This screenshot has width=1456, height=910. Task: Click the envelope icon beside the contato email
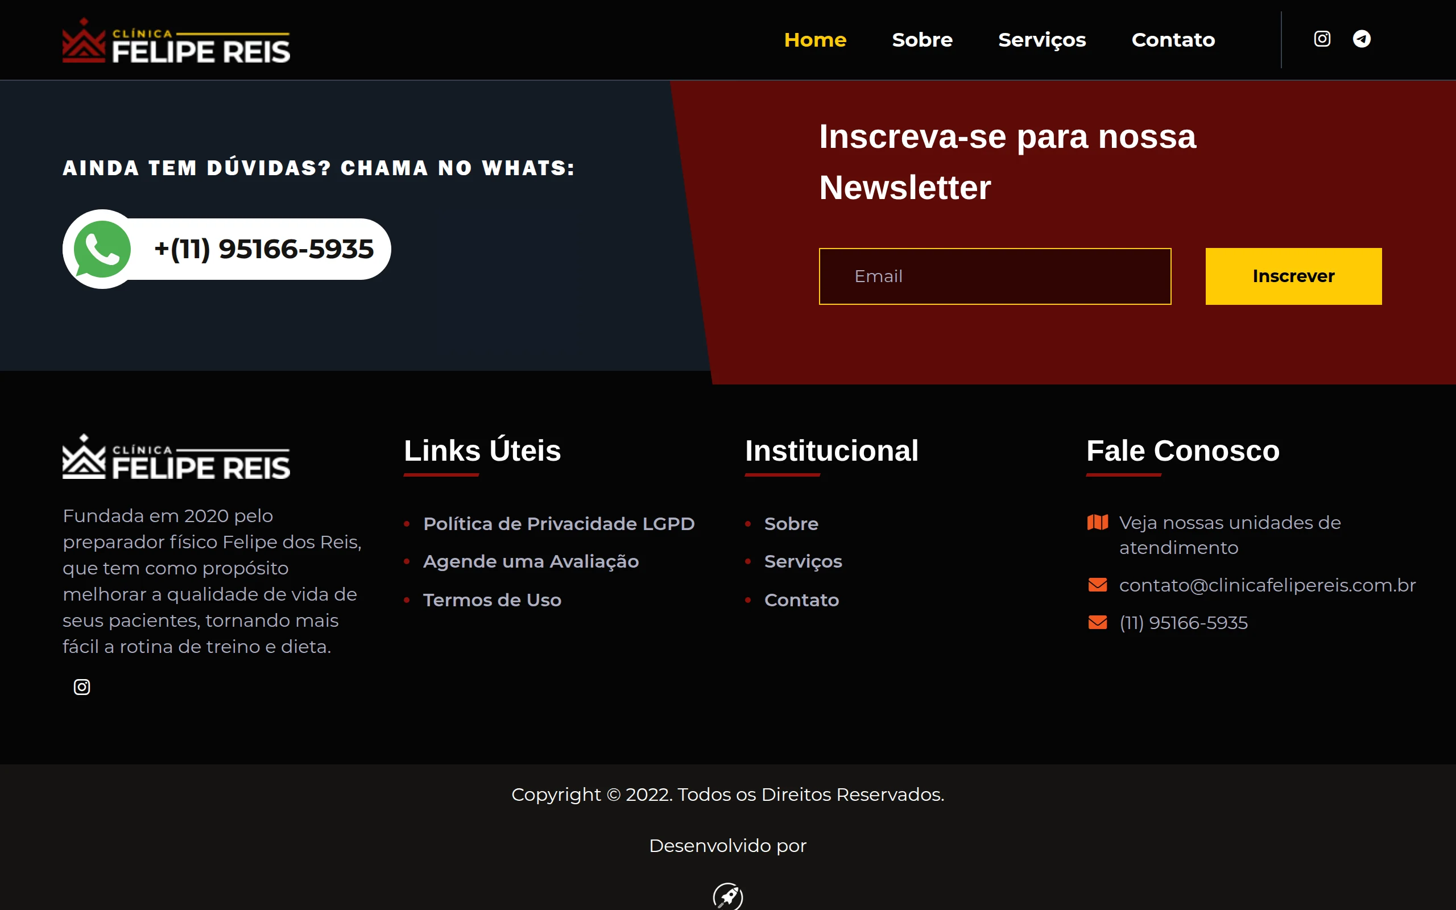click(1098, 585)
